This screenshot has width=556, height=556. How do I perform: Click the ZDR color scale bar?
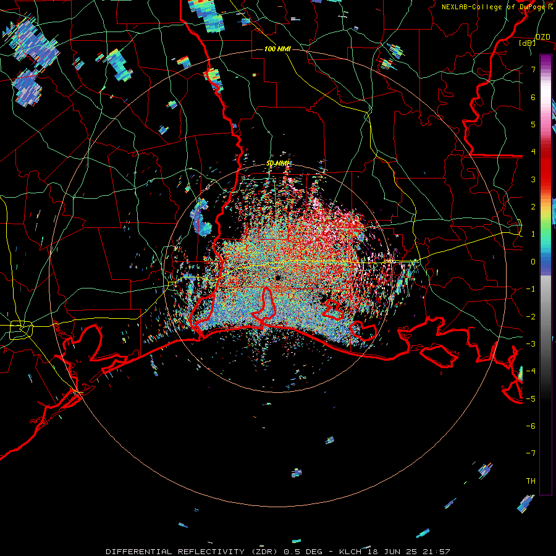[545, 274]
